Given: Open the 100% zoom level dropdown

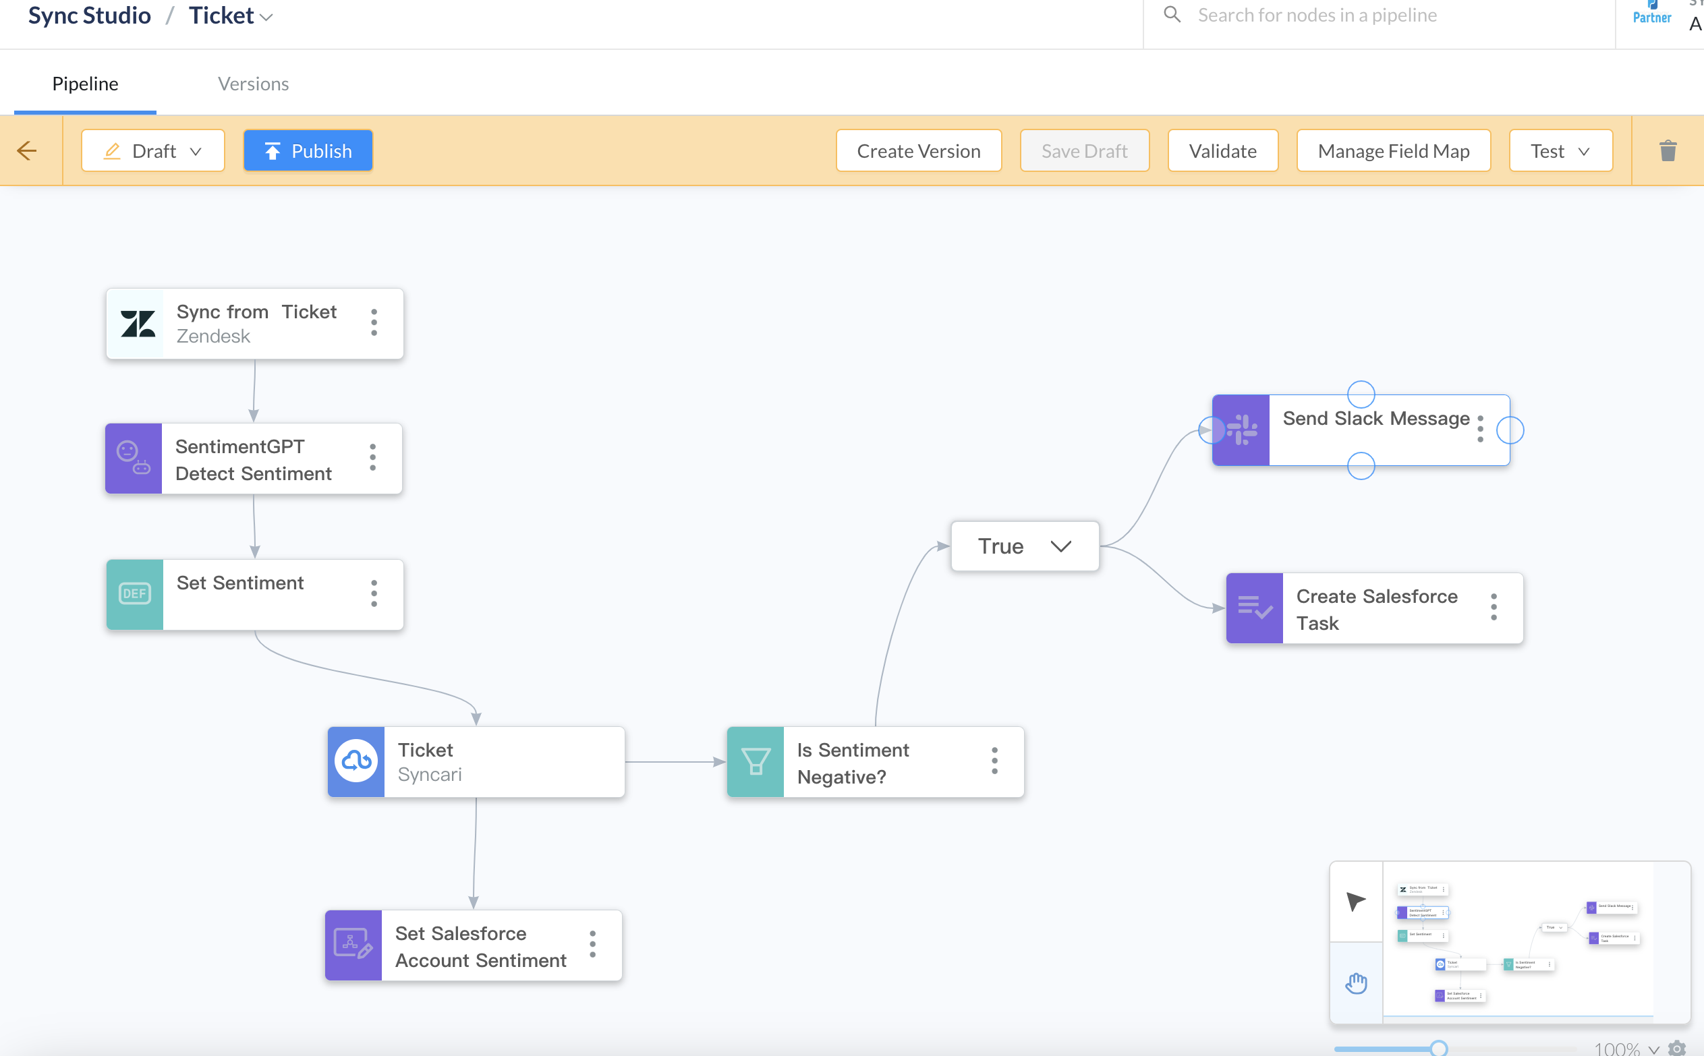Looking at the screenshot, I should point(1626,1049).
